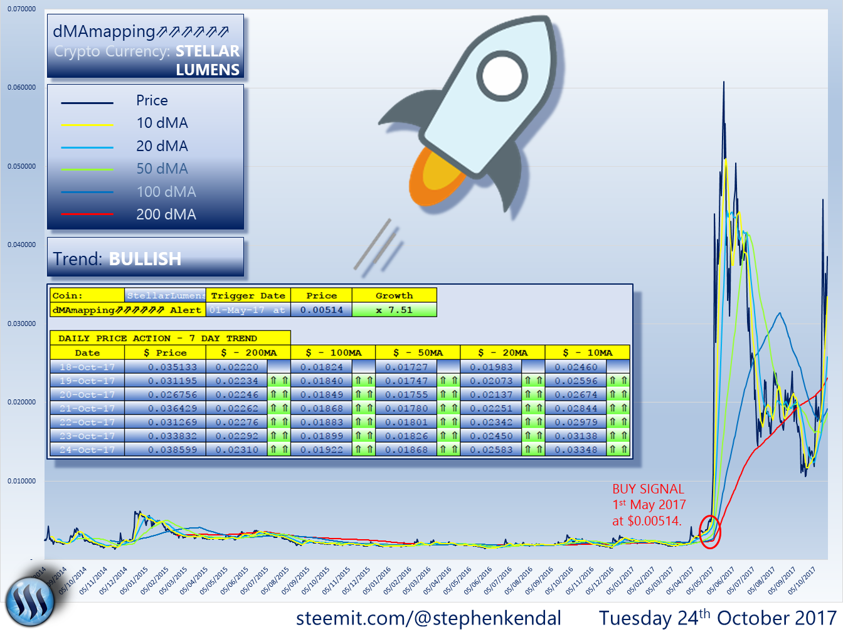Screen dimensions: 843x632
Task: Click the x-axis label '05/10/2017'
Action: tap(802, 581)
